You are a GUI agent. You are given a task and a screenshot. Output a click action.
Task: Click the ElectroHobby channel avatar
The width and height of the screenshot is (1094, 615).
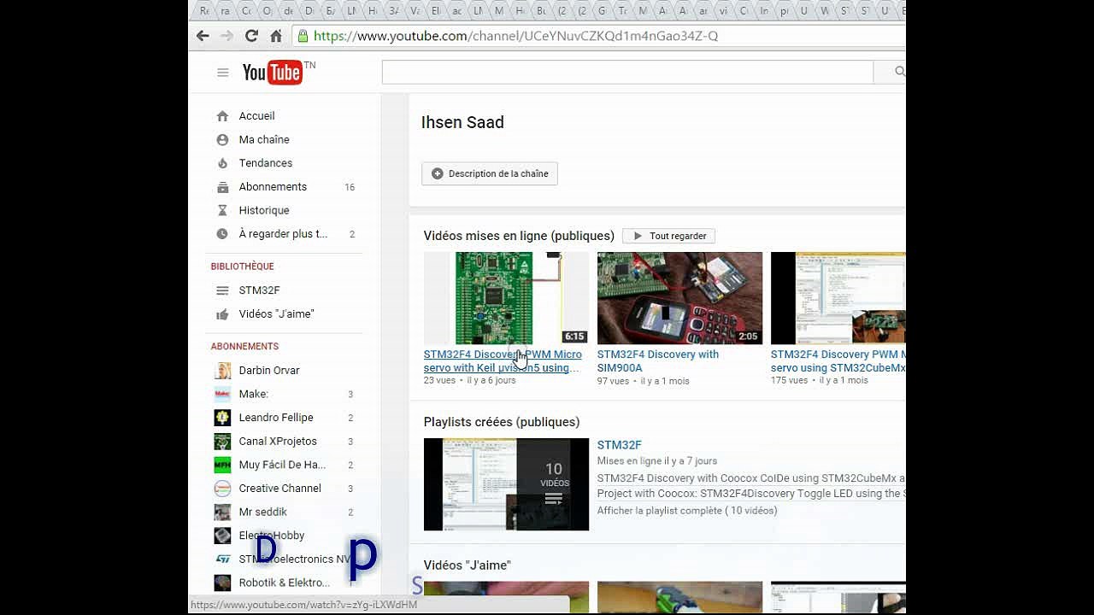pyautogui.click(x=222, y=536)
